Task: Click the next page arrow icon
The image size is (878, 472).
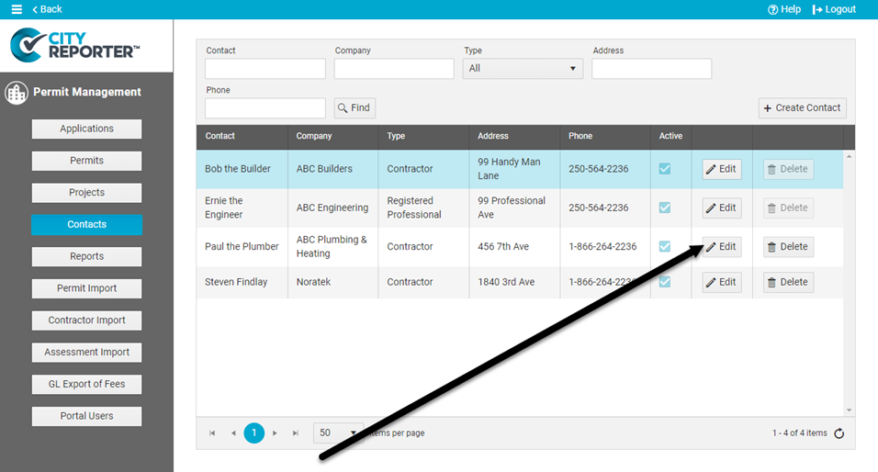Action: pos(275,433)
